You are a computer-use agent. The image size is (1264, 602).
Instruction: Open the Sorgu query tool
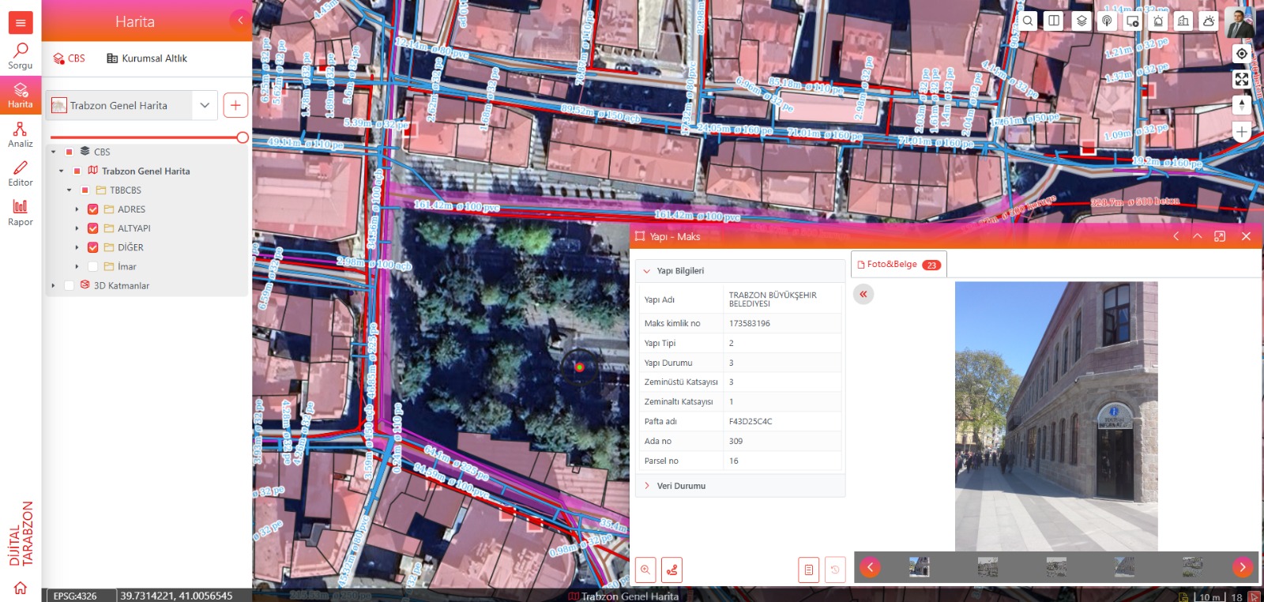tap(21, 56)
